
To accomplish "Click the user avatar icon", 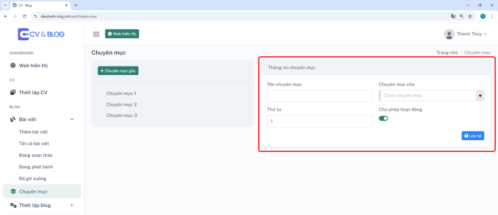I will (x=449, y=34).
